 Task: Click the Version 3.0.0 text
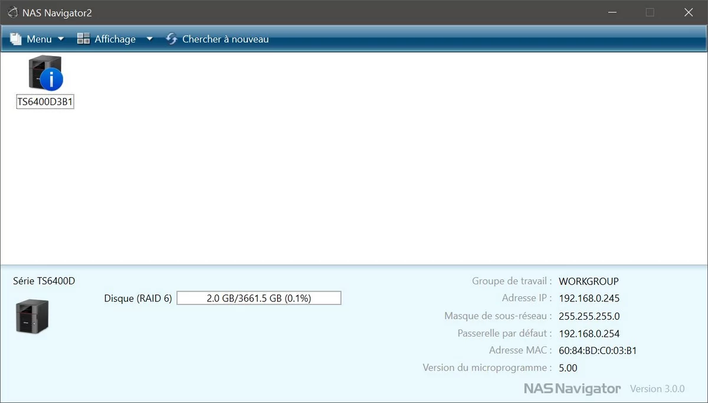coord(657,389)
